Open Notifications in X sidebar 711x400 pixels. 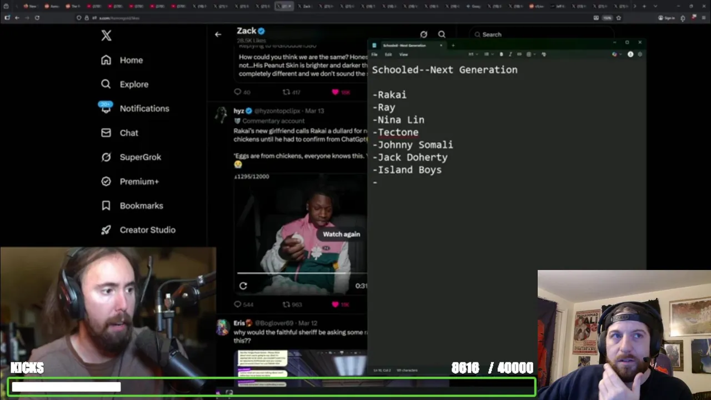135,108
